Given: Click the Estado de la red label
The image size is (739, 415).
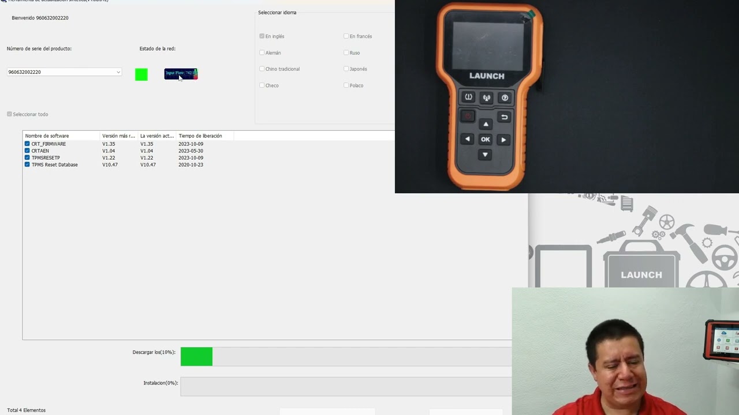Looking at the screenshot, I should point(158,48).
